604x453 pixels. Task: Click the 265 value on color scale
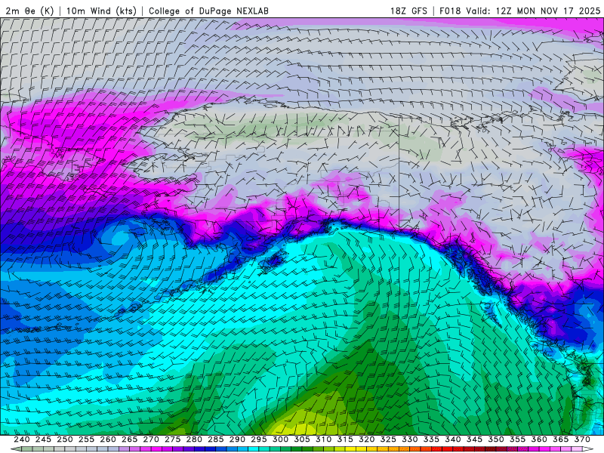(129, 439)
